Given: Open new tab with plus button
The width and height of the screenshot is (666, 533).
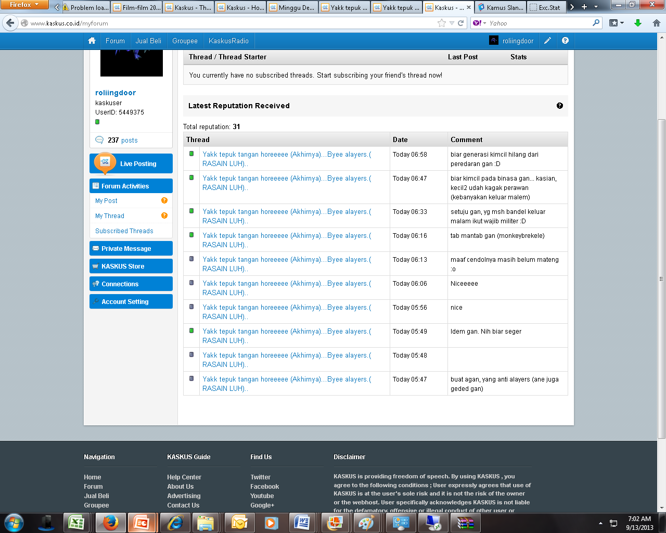Looking at the screenshot, I should coord(584,7).
